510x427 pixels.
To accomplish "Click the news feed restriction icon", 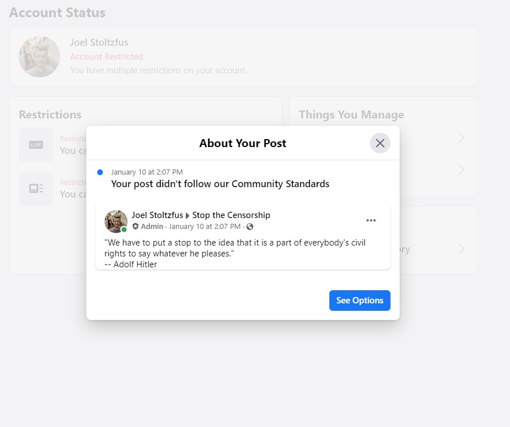I will (36, 188).
